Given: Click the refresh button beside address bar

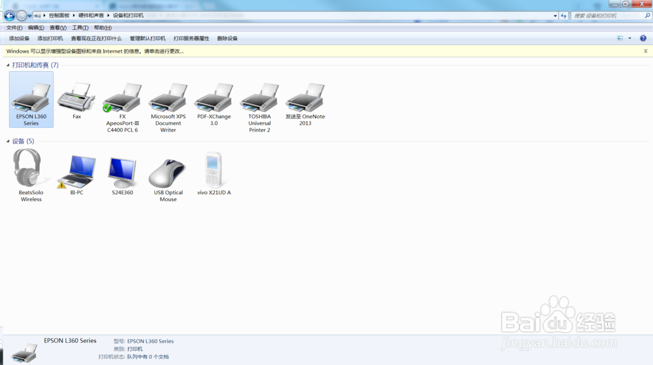Looking at the screenshot, I should pyautogui.click(x=564, y=16).
